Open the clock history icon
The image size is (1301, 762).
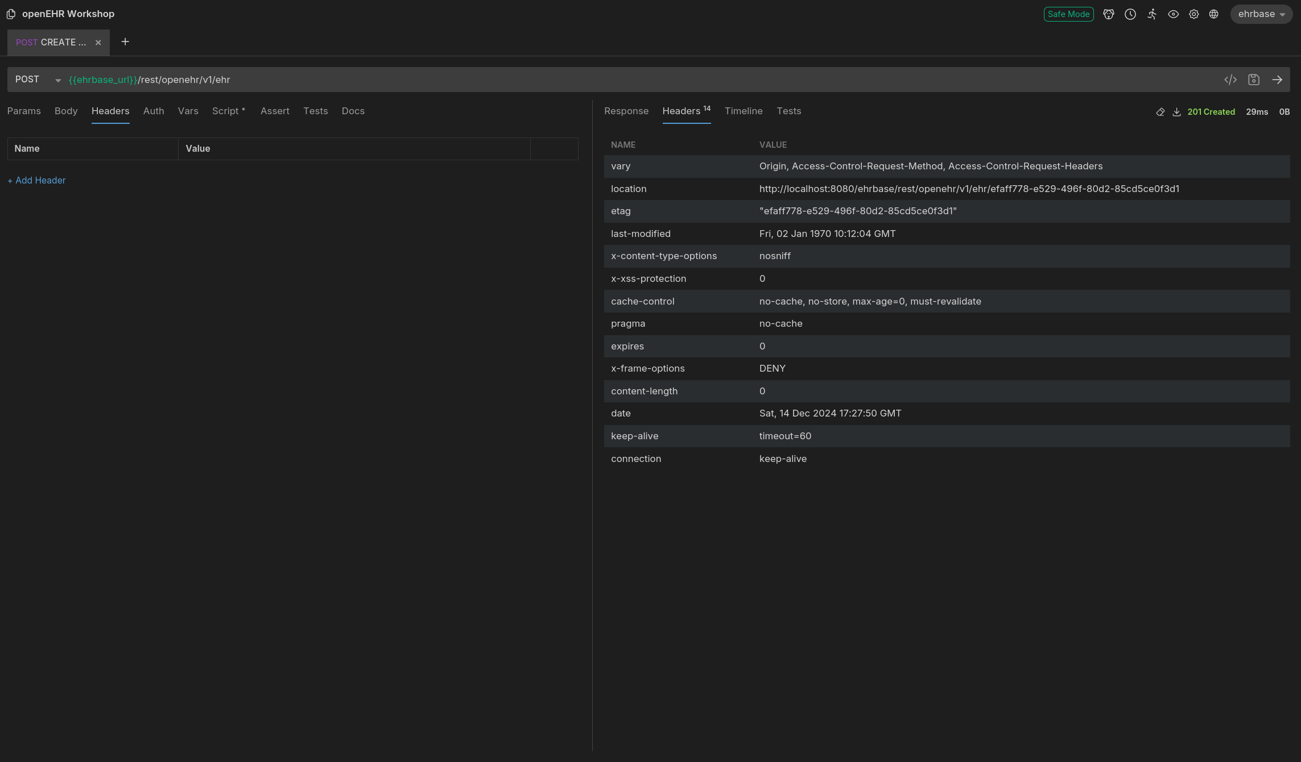1130,14
